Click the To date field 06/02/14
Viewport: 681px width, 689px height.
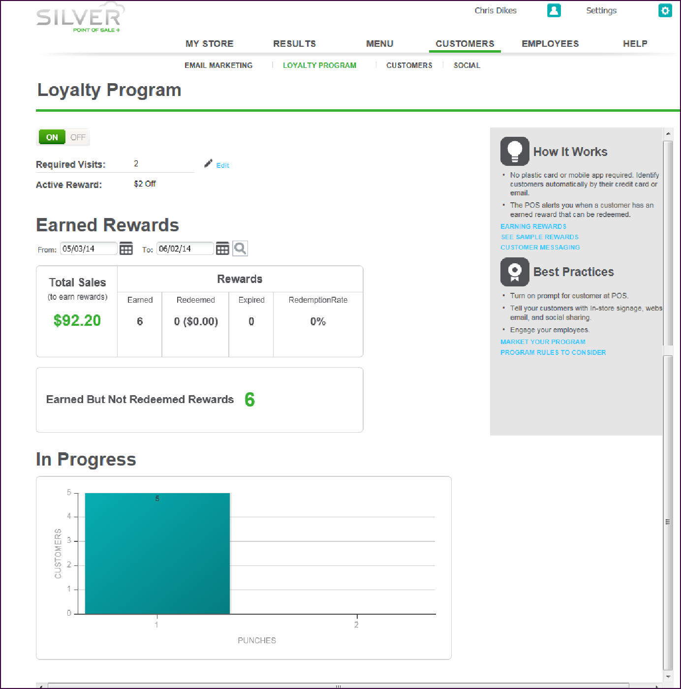tap(185, 249)
